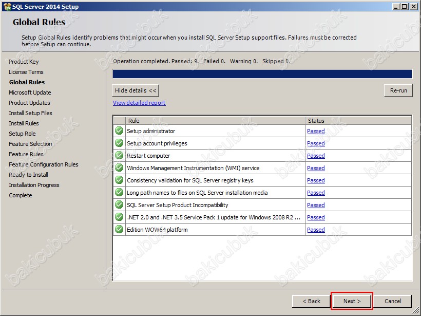This screenshot has height=316, width=421.
Task: Click the completed progress bar
Action: click(262, 74)
